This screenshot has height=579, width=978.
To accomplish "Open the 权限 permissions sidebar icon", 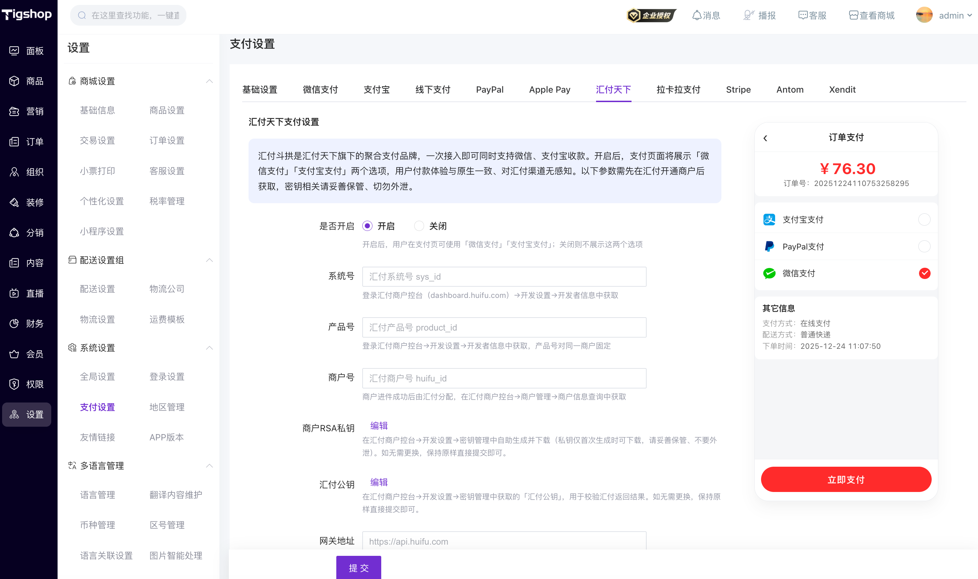I will pos(14,384).
